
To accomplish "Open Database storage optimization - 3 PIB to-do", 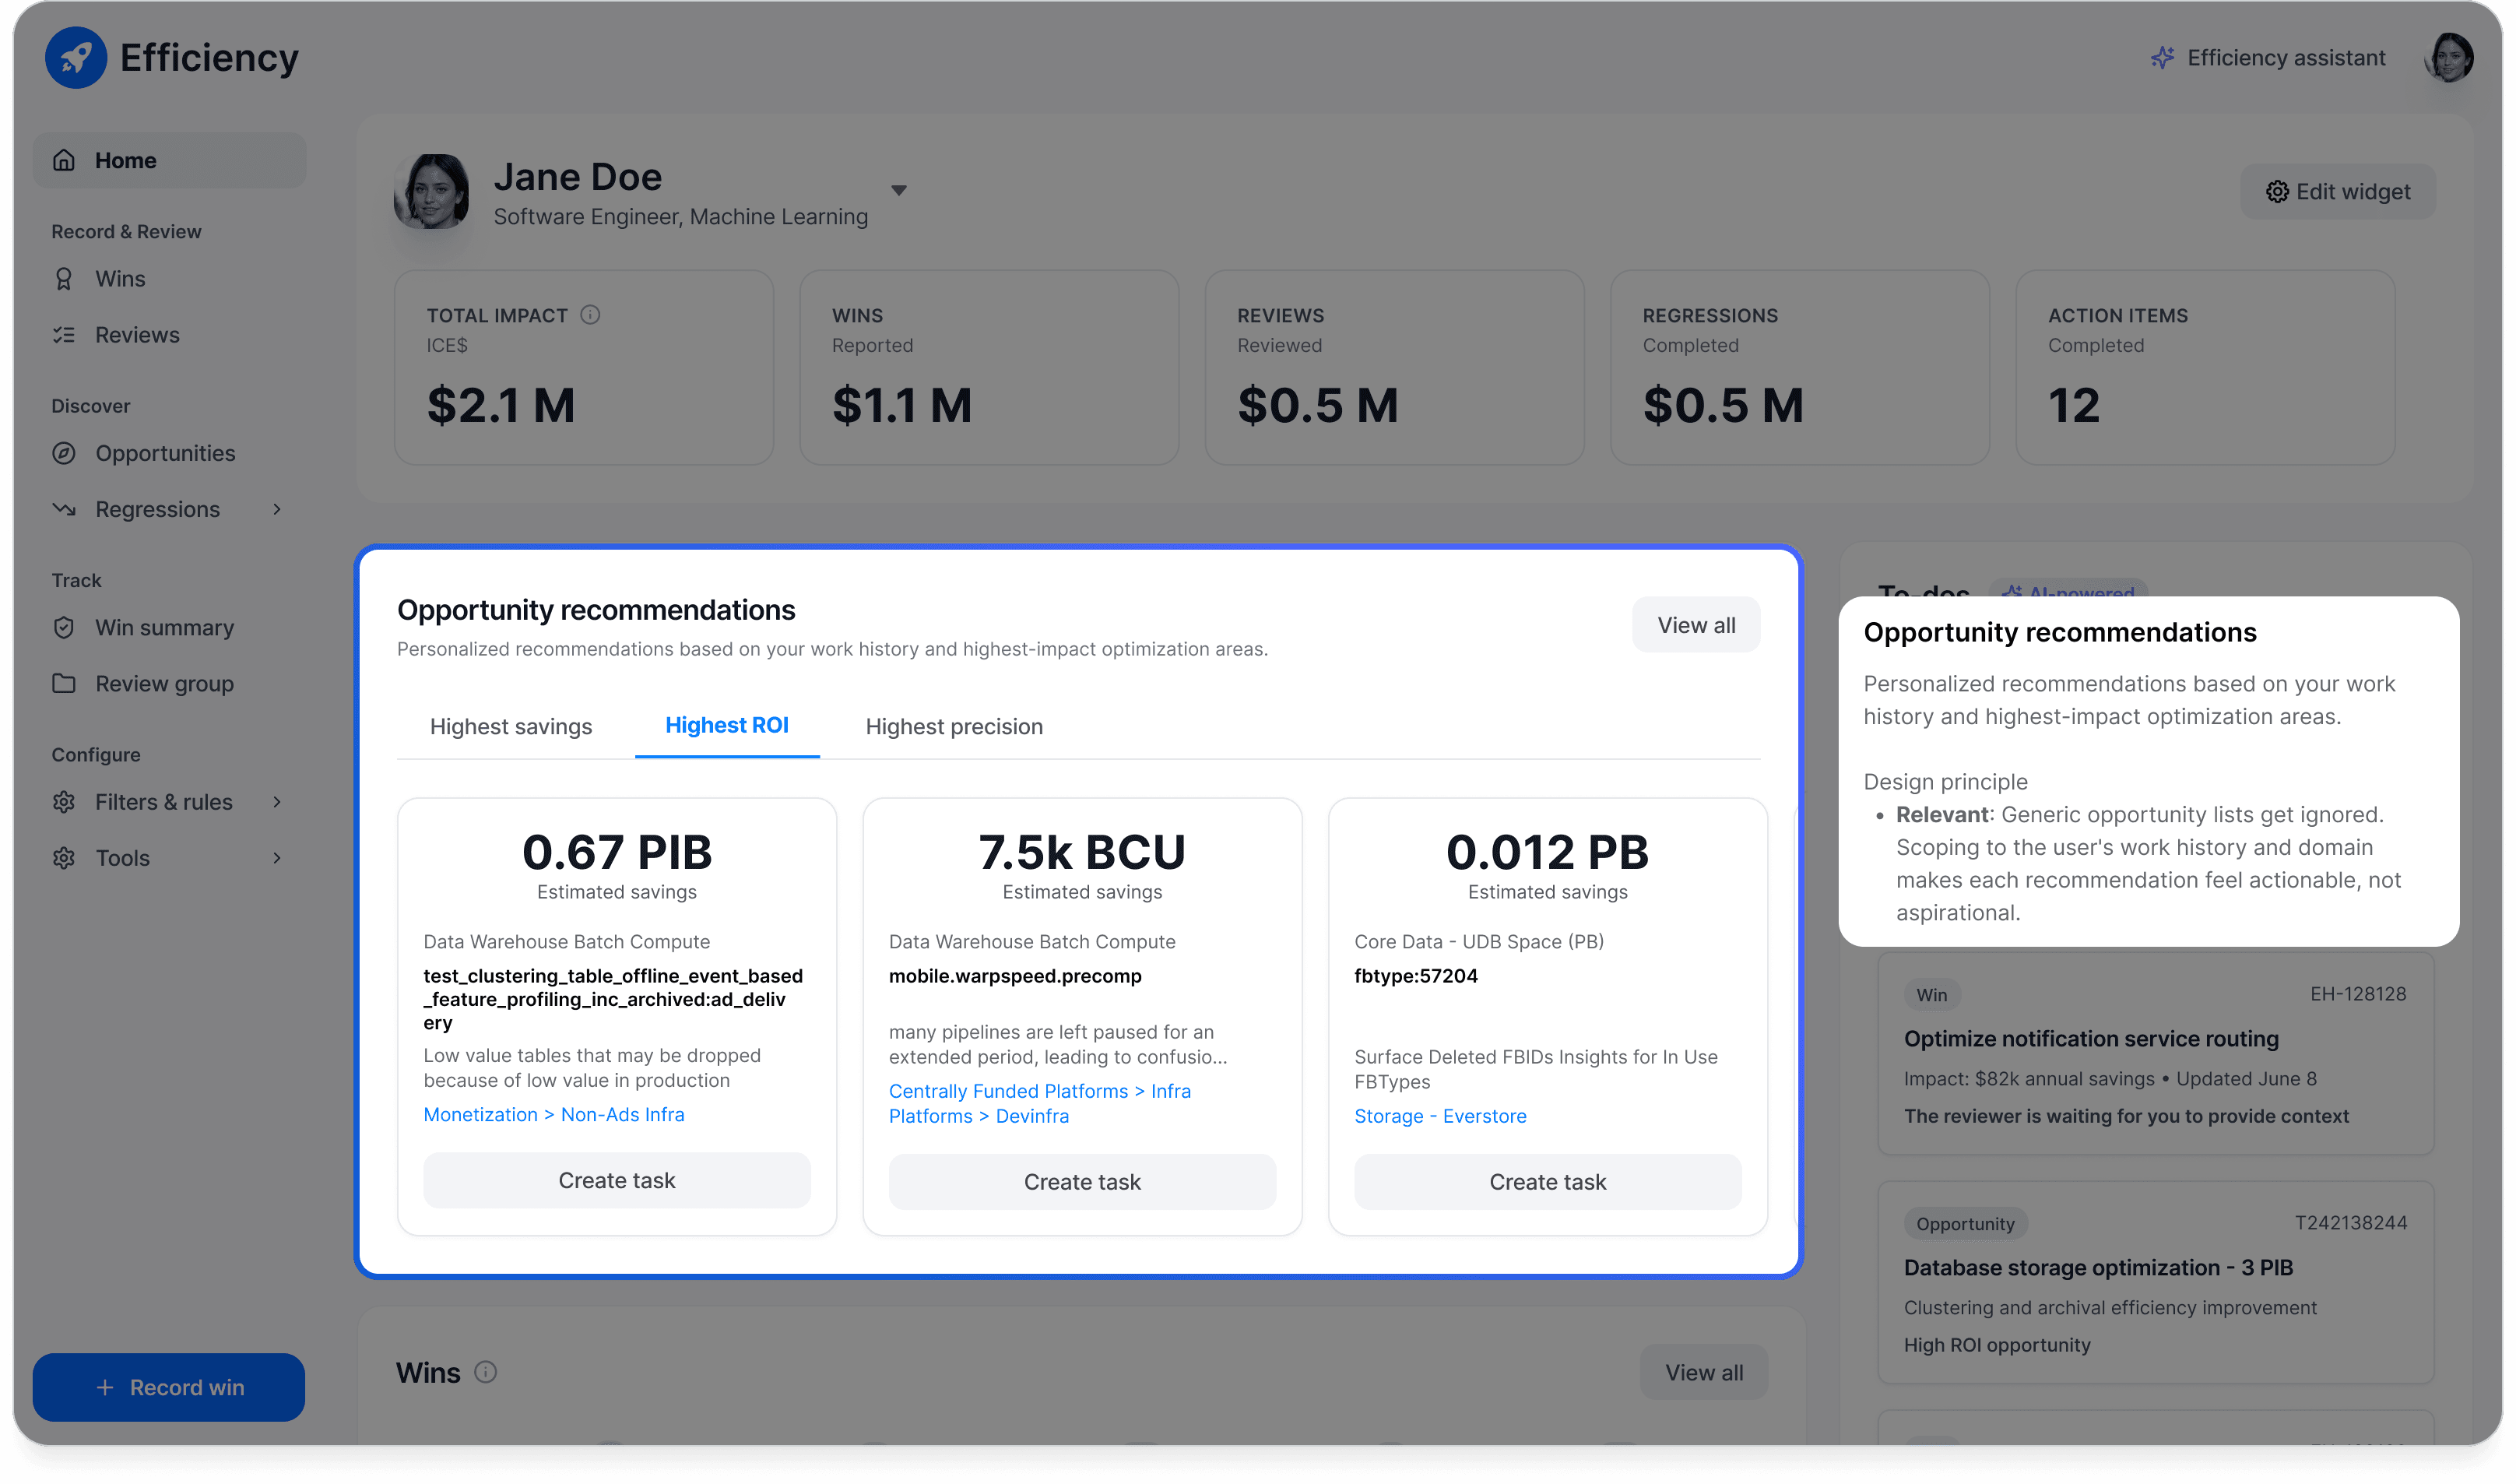I will click(x=2155, y=1283).
